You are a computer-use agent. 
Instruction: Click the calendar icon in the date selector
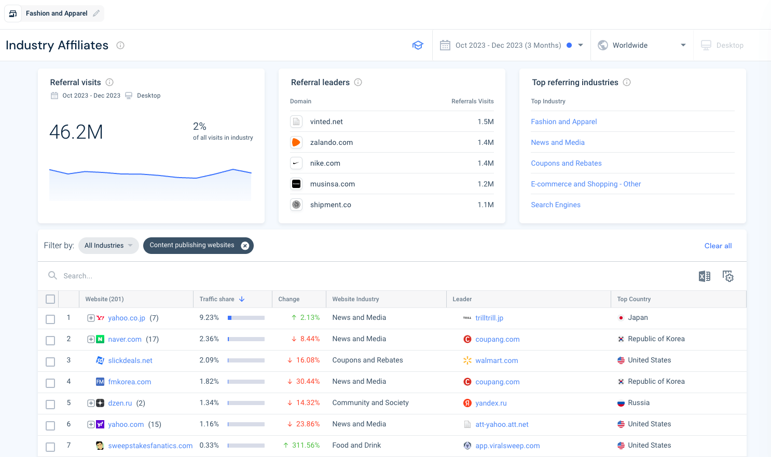(445, 45)
